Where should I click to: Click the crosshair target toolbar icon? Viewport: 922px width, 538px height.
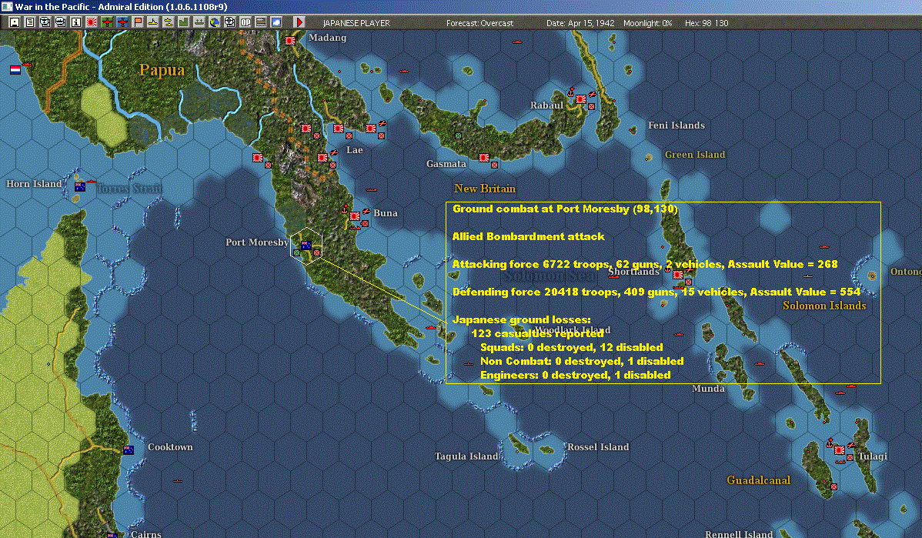point(230,22)
